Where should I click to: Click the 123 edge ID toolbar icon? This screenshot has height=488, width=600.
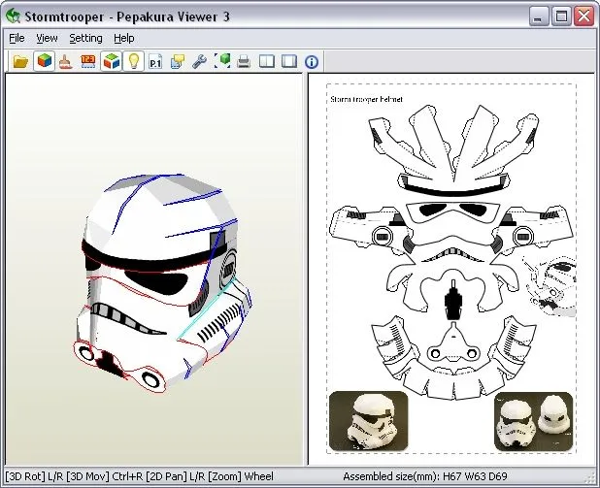[88, 61]
